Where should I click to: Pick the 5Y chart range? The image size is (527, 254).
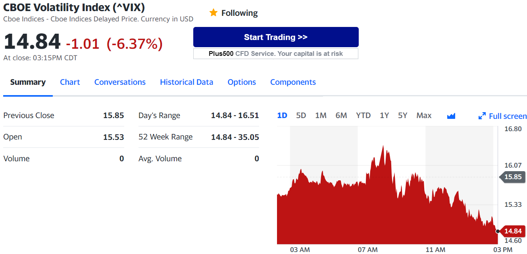tap(403, 115)
